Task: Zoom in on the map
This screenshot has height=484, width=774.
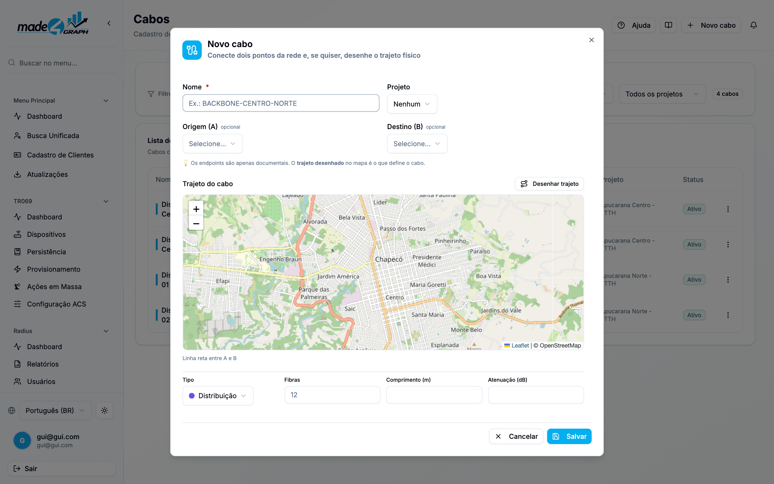Action: (x=196, y=209)
